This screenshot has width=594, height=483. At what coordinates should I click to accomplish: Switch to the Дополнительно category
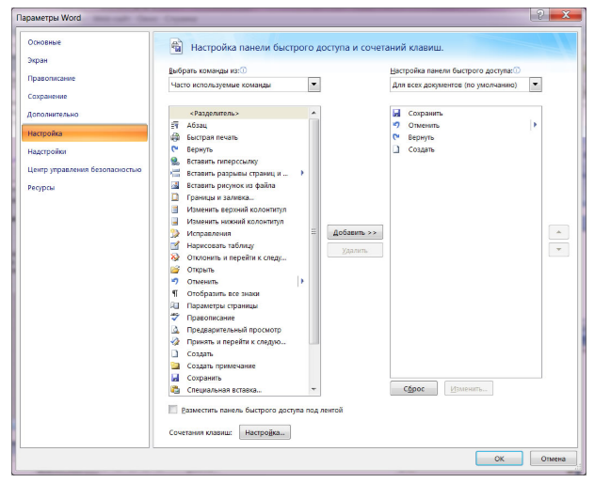point(52,115)
